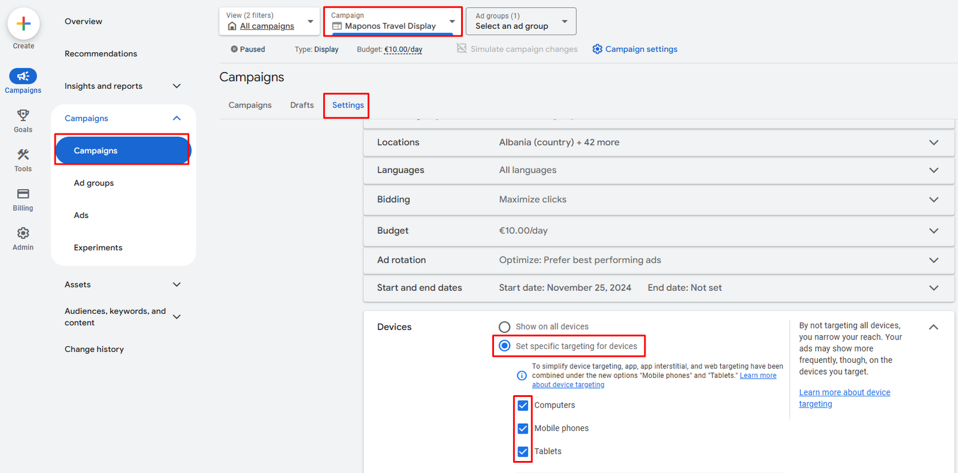Click the Campaign settings link
Image resolution: width=958 pixels, height=473 pixels.
point(641,49)
